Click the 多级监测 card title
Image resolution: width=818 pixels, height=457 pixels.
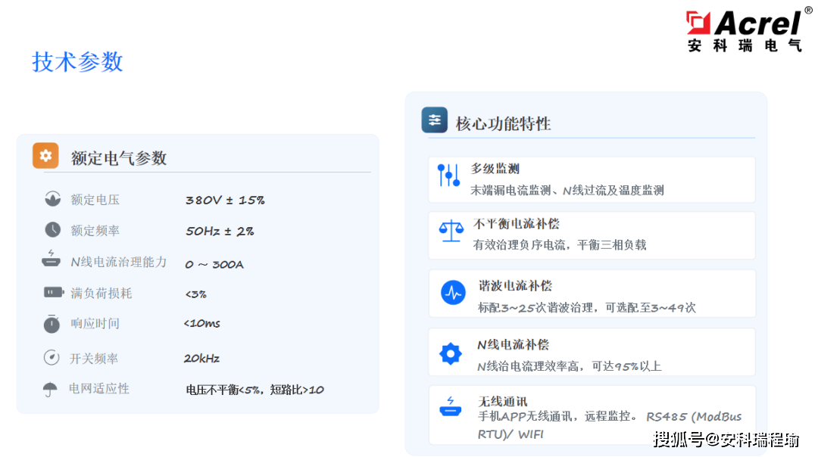tap(495, 168)
